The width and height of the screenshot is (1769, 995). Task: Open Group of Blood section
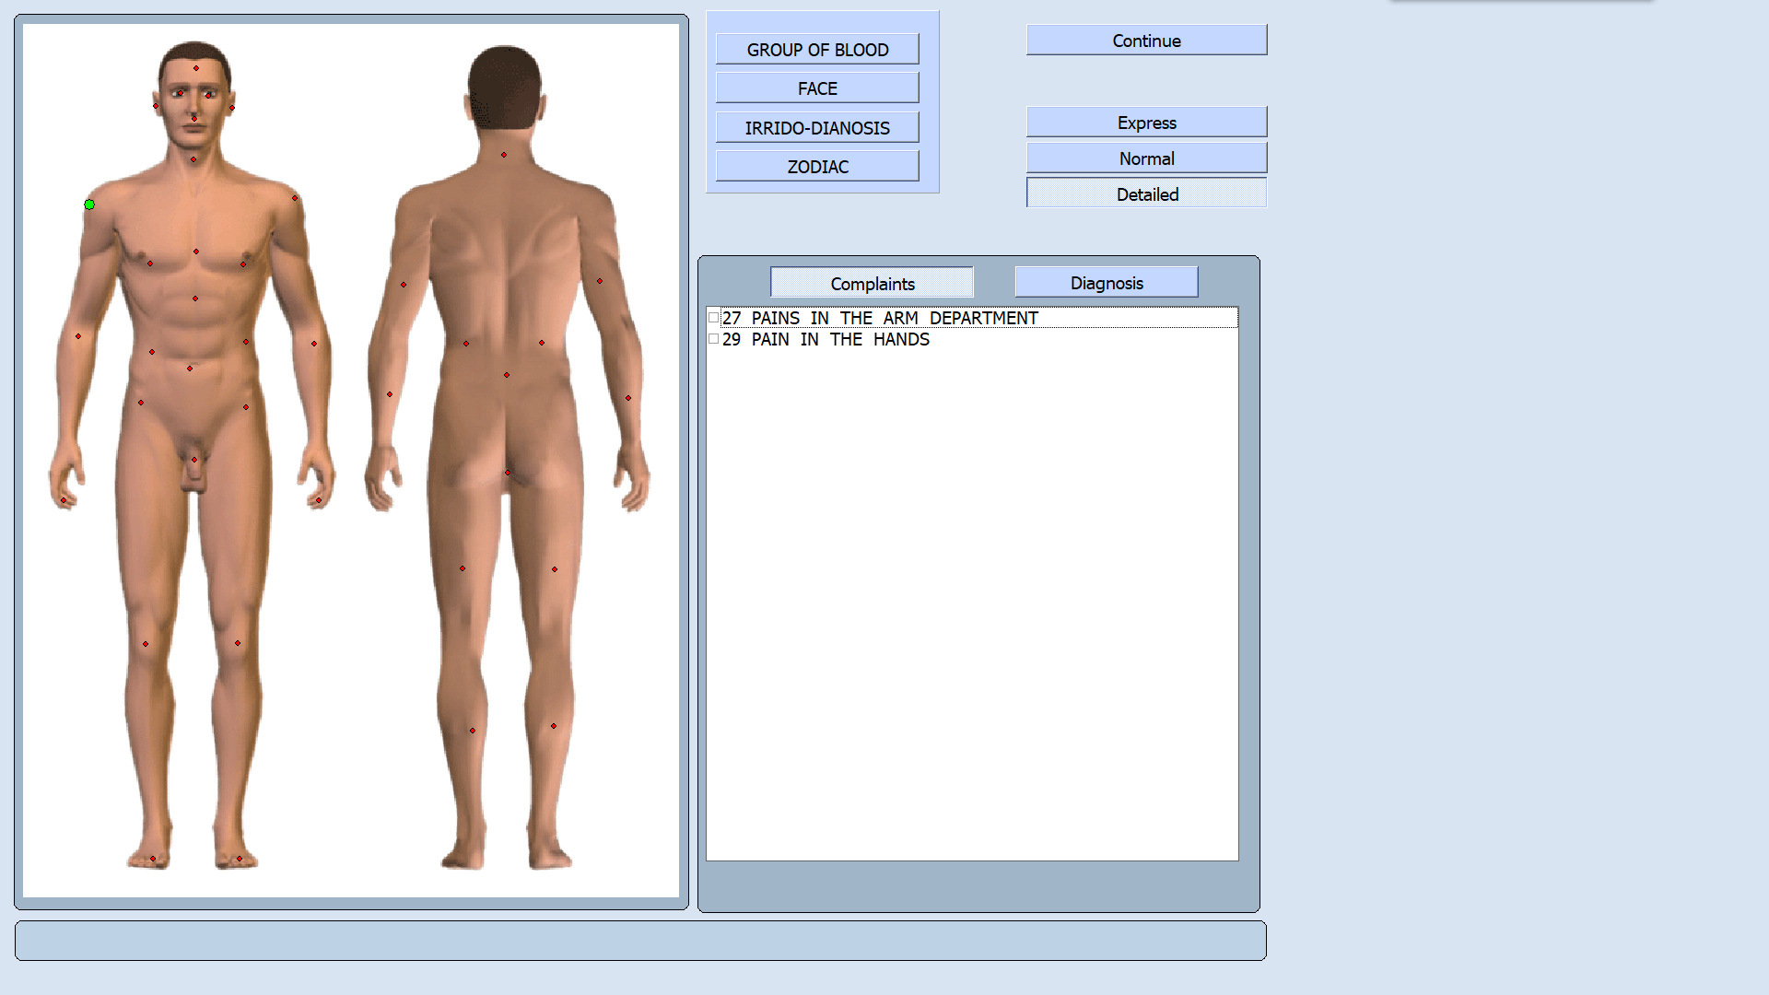(x=817, y=49)
